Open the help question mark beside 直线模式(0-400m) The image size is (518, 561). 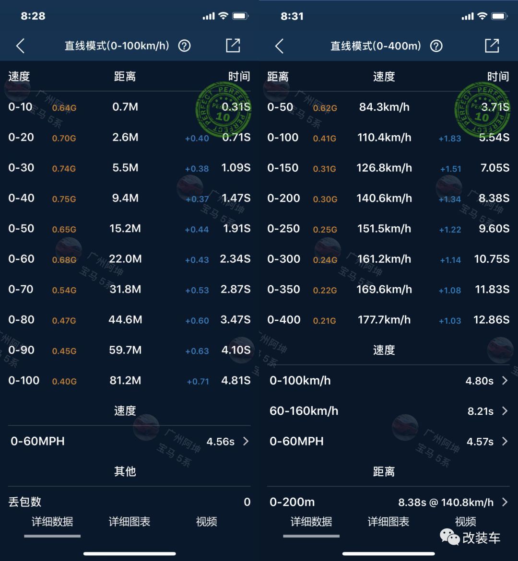coord(436,46)
